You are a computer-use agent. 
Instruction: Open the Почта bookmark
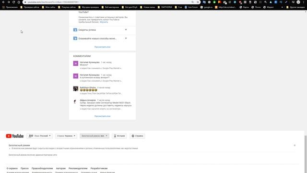click(x=256, y=7)
